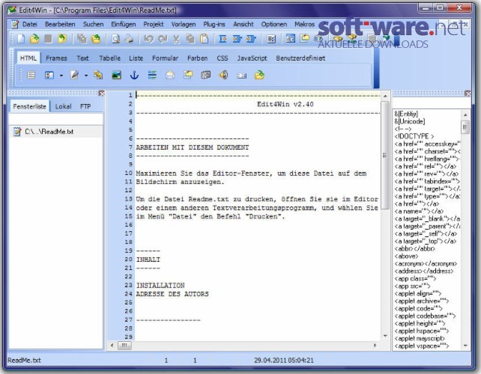Click the editor scroll right arrow
Screen dimensions: 481x374
pos(375,346)
